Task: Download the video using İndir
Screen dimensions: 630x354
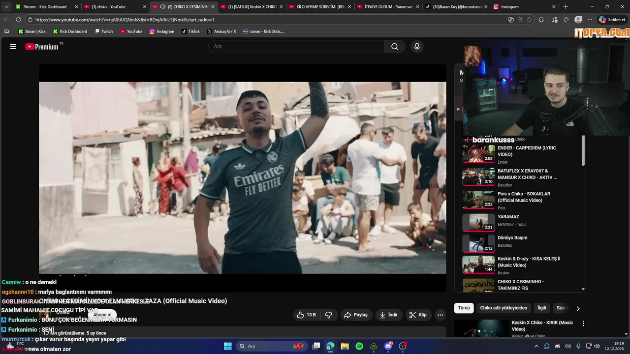Action: click(x=389, y=315)
